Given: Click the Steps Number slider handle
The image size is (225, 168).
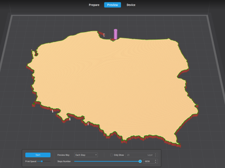Looking at the screenshot, I should (140, 161).
